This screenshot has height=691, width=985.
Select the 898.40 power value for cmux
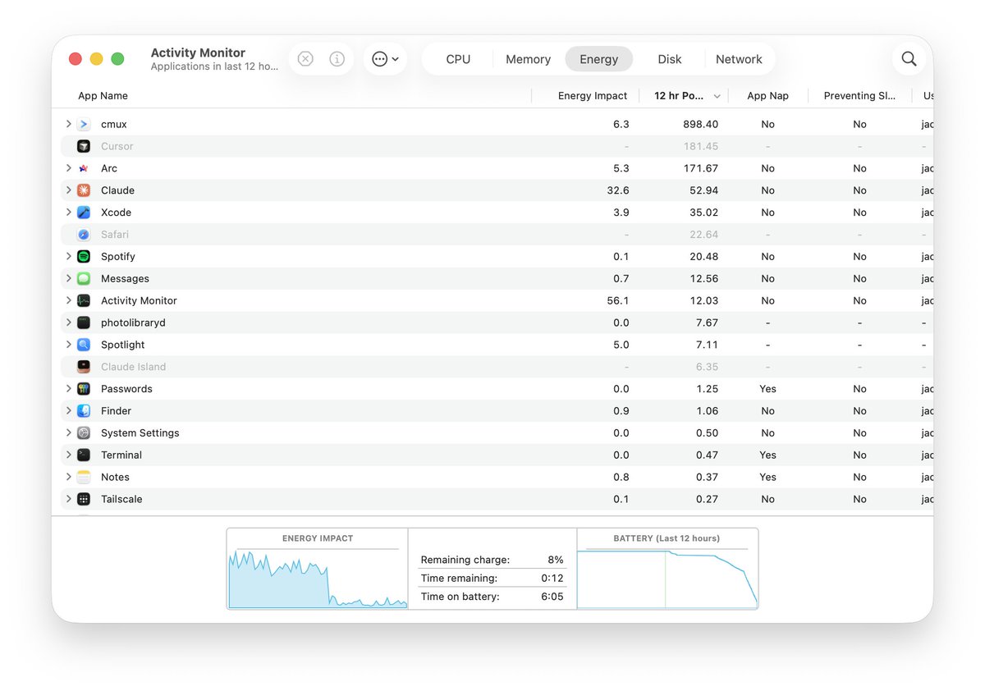pos(700,124)
